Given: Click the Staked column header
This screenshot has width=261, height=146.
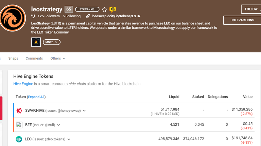Looking at the screenshot, I should click(198, 97).
